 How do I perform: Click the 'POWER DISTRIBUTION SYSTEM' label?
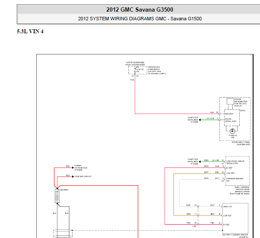(81, 168)
